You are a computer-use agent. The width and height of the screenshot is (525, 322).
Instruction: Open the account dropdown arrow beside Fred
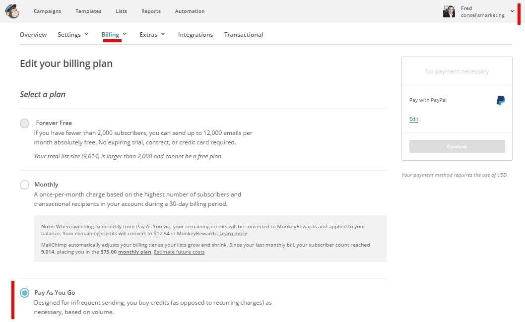512,11
